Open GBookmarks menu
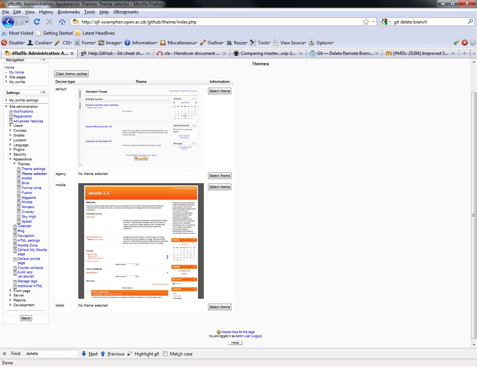The image size is (477, 367). [126, 12]
